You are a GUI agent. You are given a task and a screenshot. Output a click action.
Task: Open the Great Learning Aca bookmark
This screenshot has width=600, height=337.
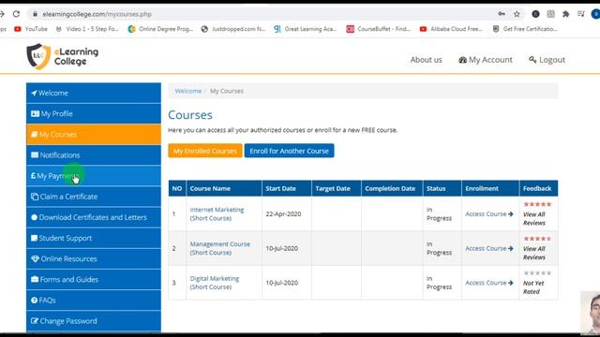click(x=305, y=29)
